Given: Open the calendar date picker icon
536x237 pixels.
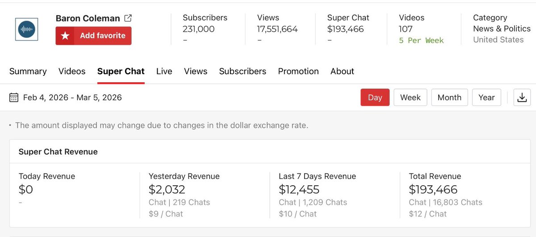Looking at the screenshot, I should click(x=14, y=97).
